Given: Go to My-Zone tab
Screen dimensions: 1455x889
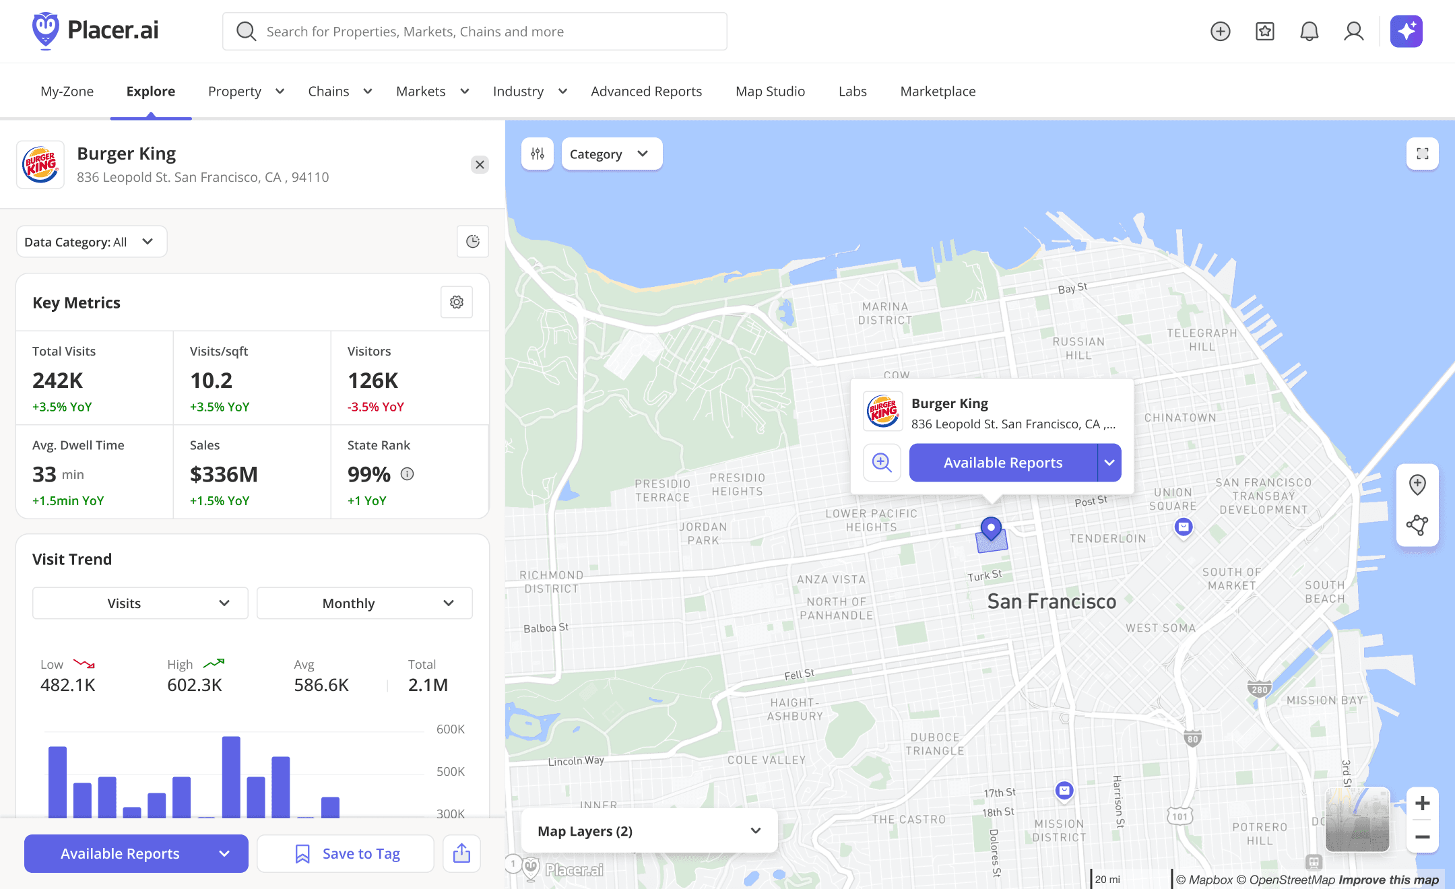Looking at the screenshot, I should 67,91.
